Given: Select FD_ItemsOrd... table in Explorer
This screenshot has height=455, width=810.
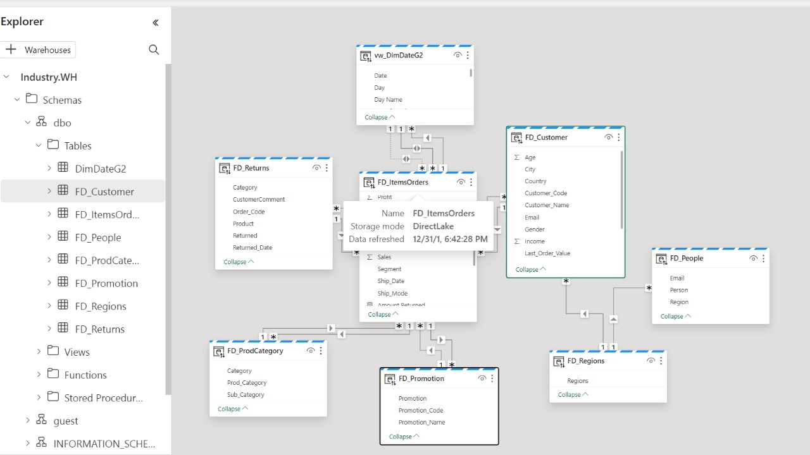Looking at the screenshot, I should pos(107,214).
